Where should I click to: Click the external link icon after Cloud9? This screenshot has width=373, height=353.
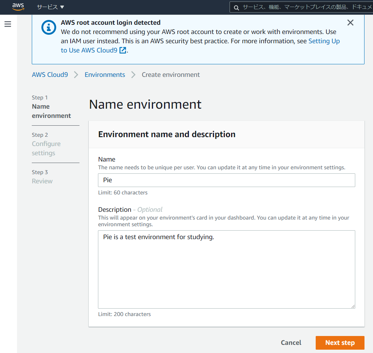click(123, 50)
